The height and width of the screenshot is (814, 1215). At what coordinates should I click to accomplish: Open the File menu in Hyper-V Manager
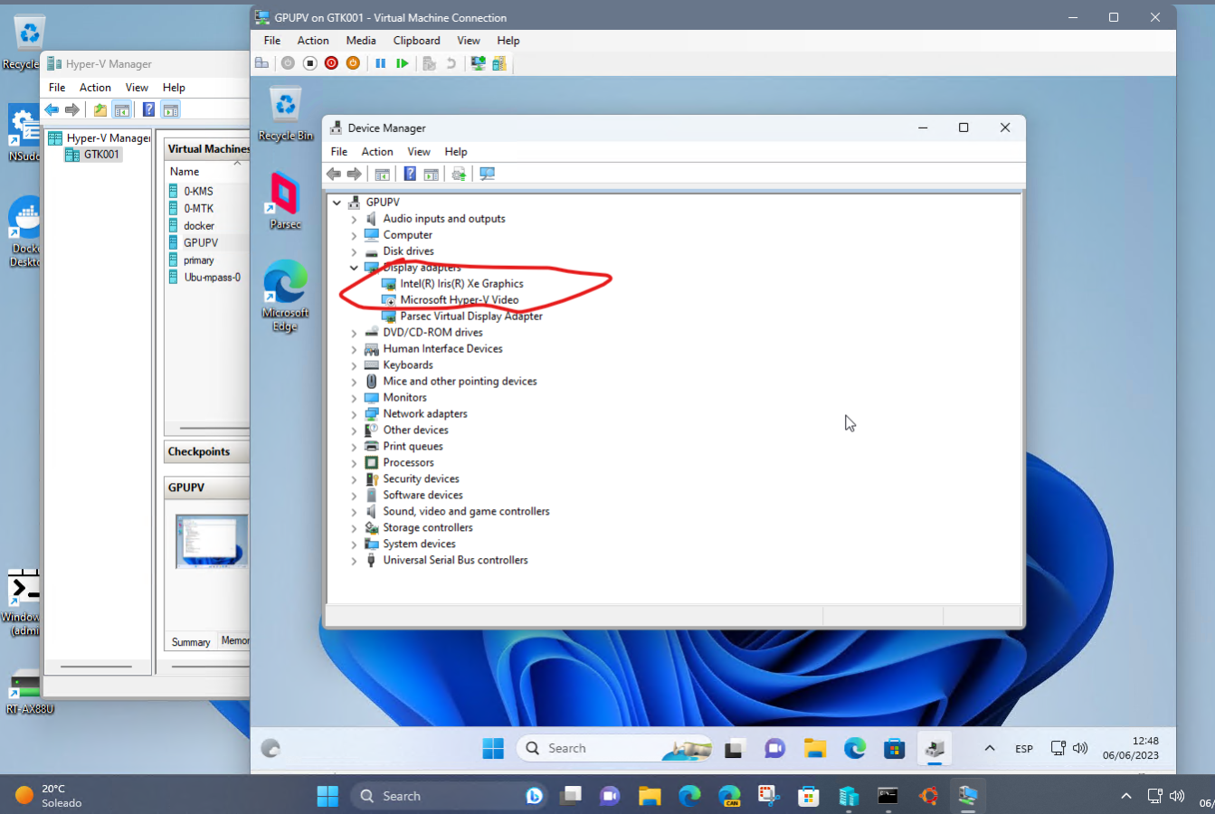click(x=57, y=88)
